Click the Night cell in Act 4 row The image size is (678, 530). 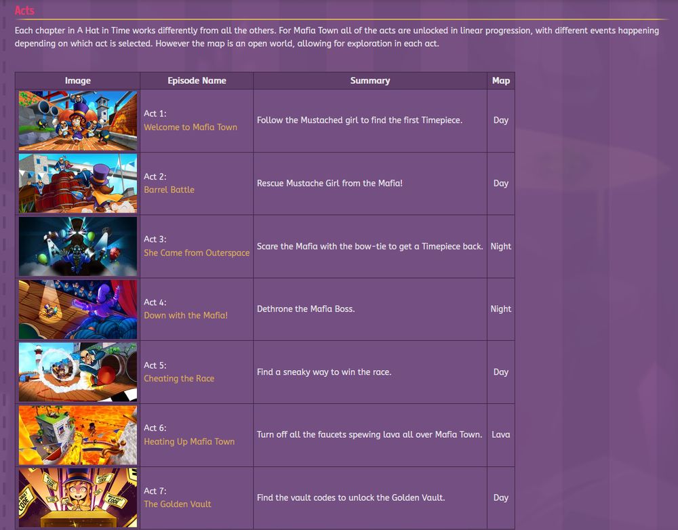tap(501, 309)
